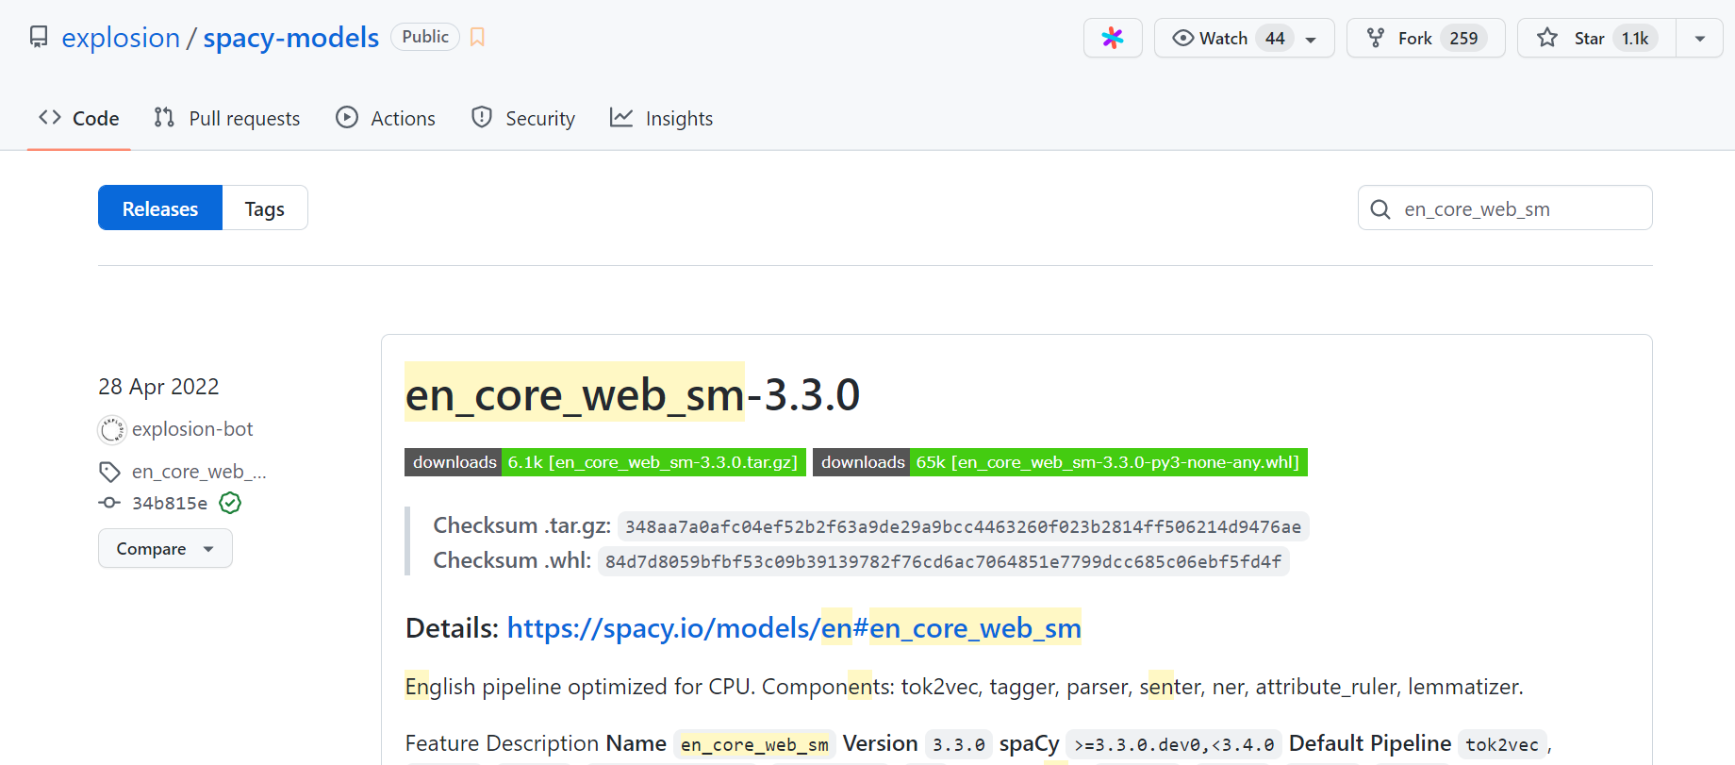Click the Code brackets icon
Image resolution: width=1735 pixels, height=765 pixels.
pyautogui.click(x=50, y=118)
